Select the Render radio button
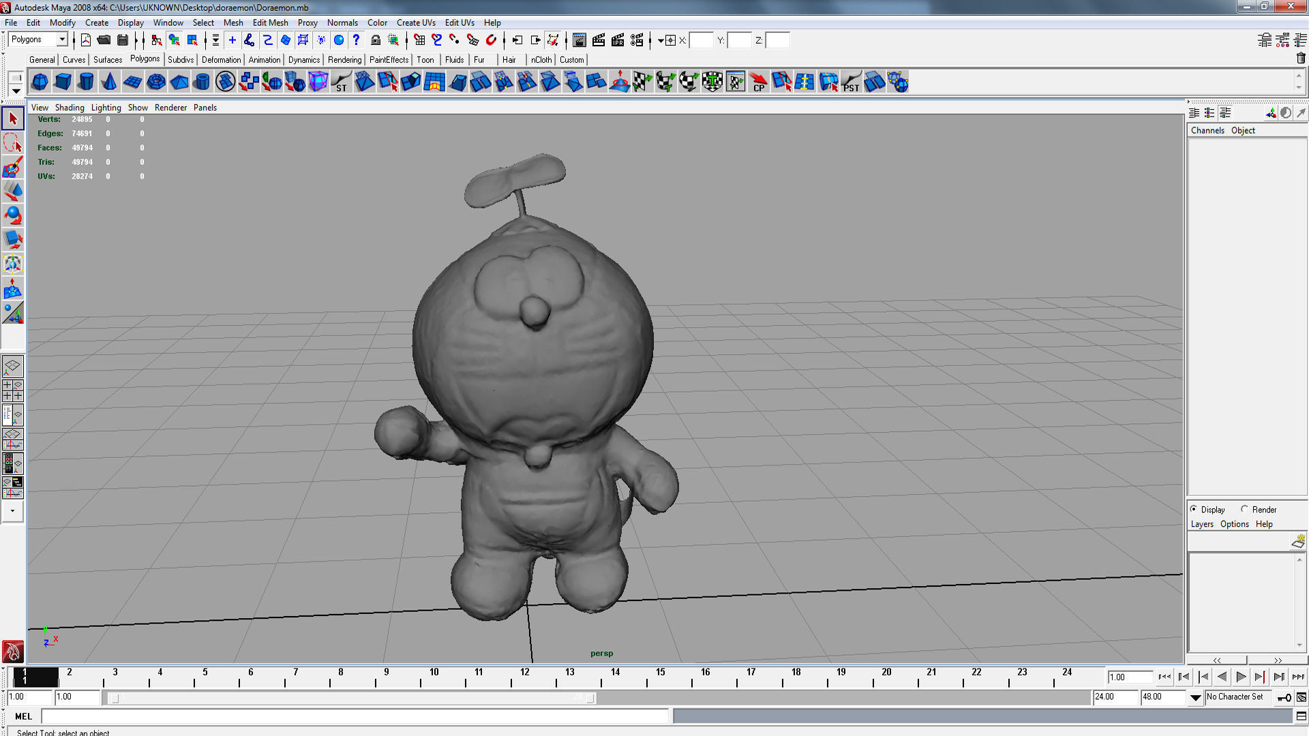The image size is (1309, 736). [x=1244, y=509]
